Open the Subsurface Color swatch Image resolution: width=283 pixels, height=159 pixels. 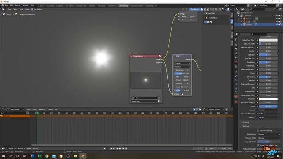268,40
